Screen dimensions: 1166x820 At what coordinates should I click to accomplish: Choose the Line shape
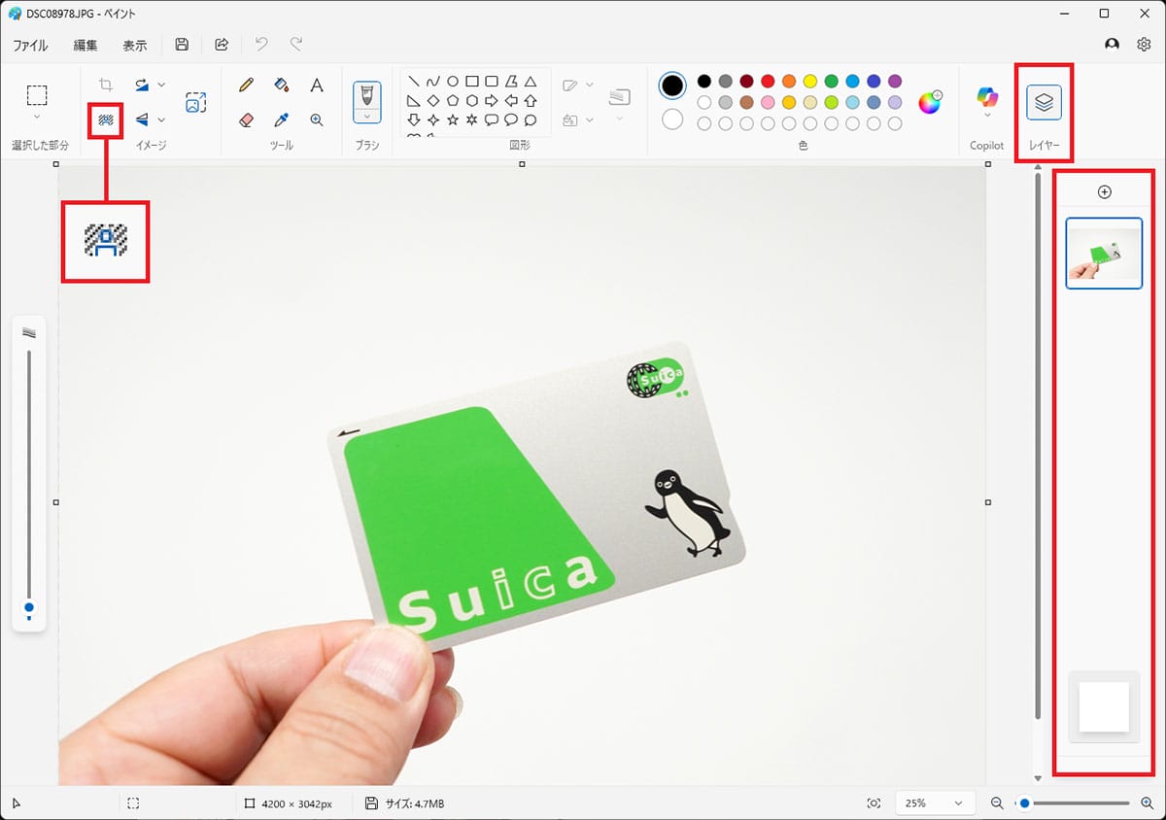click(414, 82)
